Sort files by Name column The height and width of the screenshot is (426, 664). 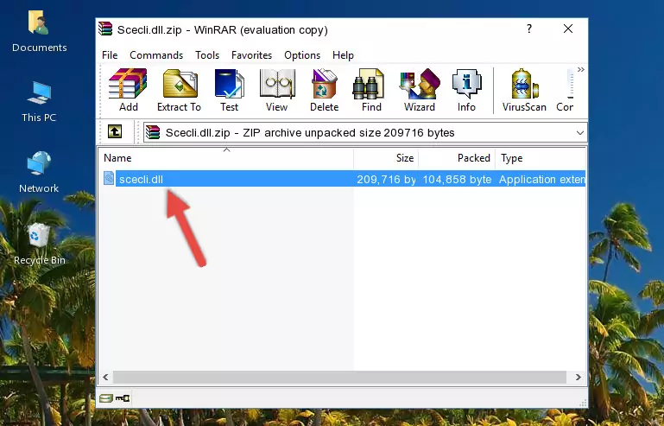pos(226,158)
